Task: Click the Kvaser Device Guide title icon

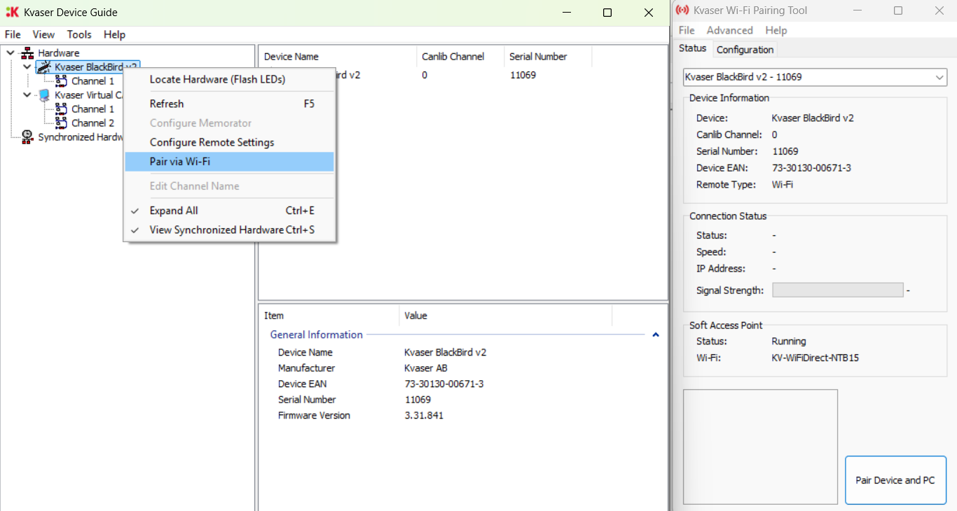Action: click(12, 12)
